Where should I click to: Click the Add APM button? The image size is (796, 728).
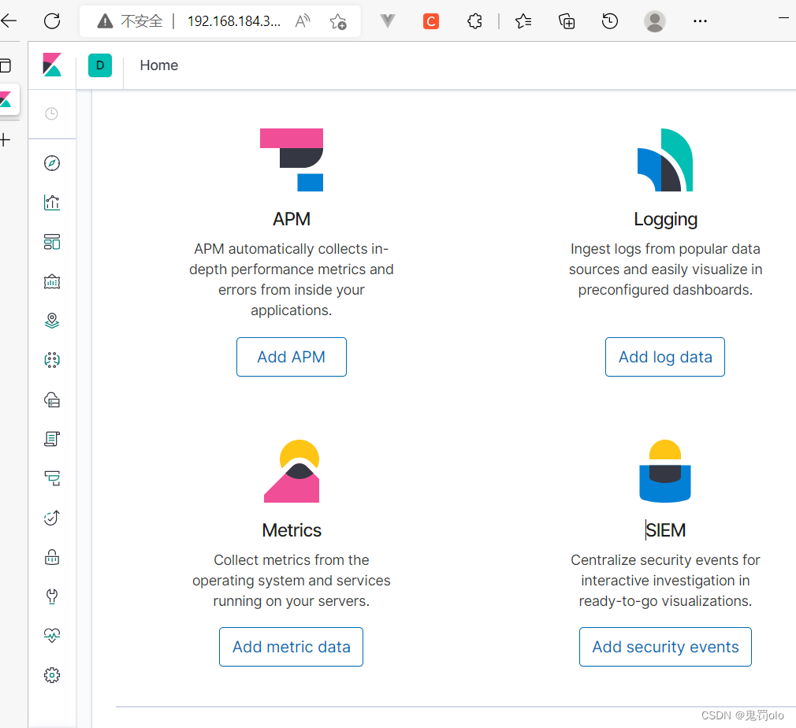click(292, 357)
